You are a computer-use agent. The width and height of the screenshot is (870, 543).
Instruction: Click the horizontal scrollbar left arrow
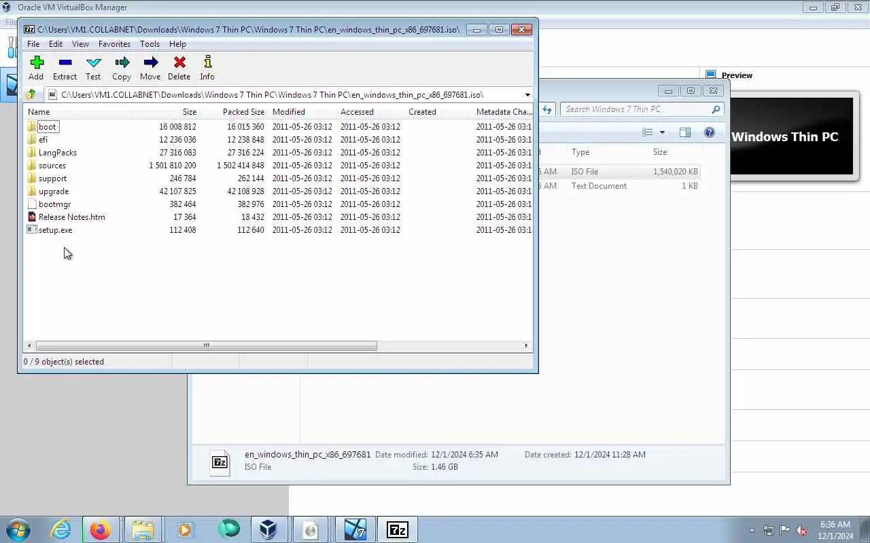click(30, 345)
